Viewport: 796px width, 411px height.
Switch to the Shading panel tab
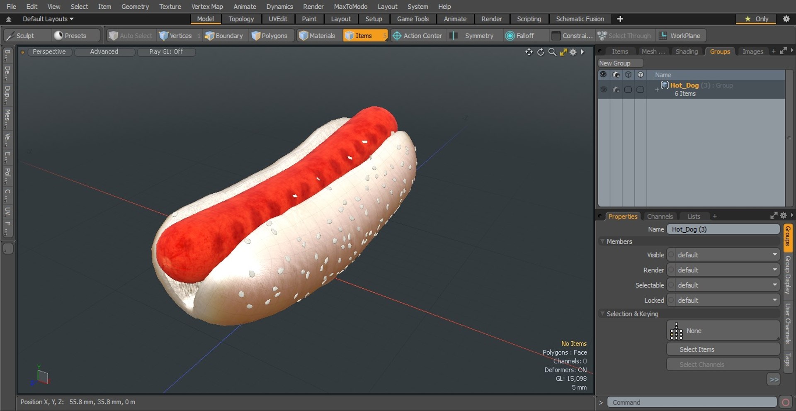pos(687,51)
